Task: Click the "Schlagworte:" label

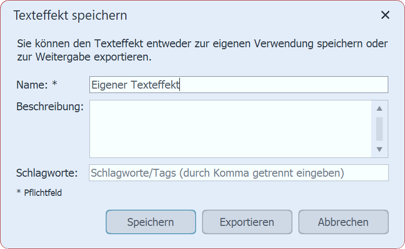Action: [47, 173]
